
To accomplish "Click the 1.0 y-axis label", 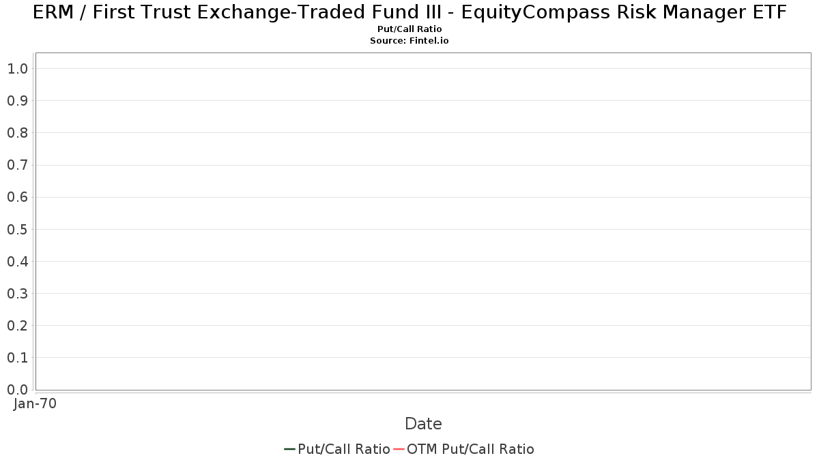I will tap(18, 68).
